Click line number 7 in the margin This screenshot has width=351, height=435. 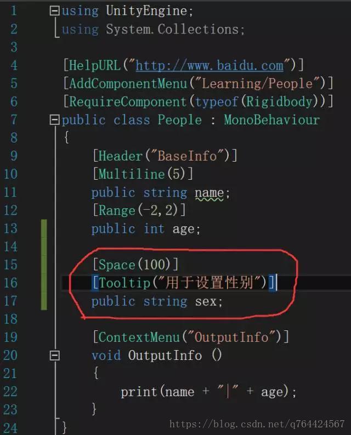(x=14, y=120)
